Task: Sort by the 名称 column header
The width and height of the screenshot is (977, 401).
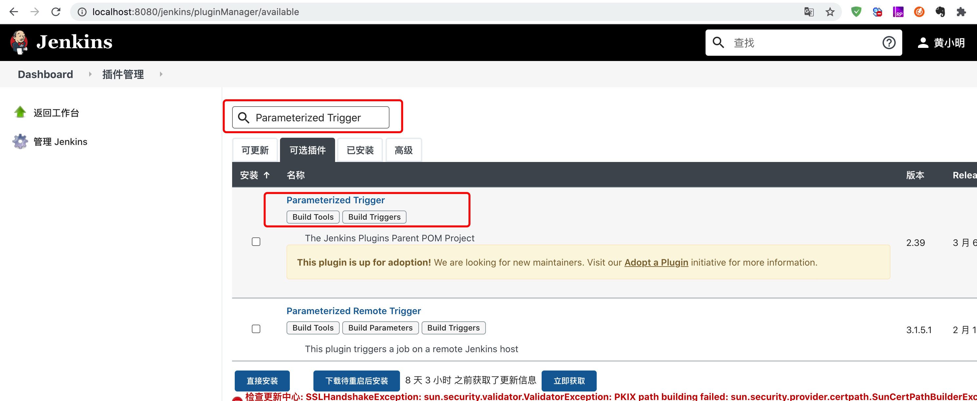Action: 295,175
